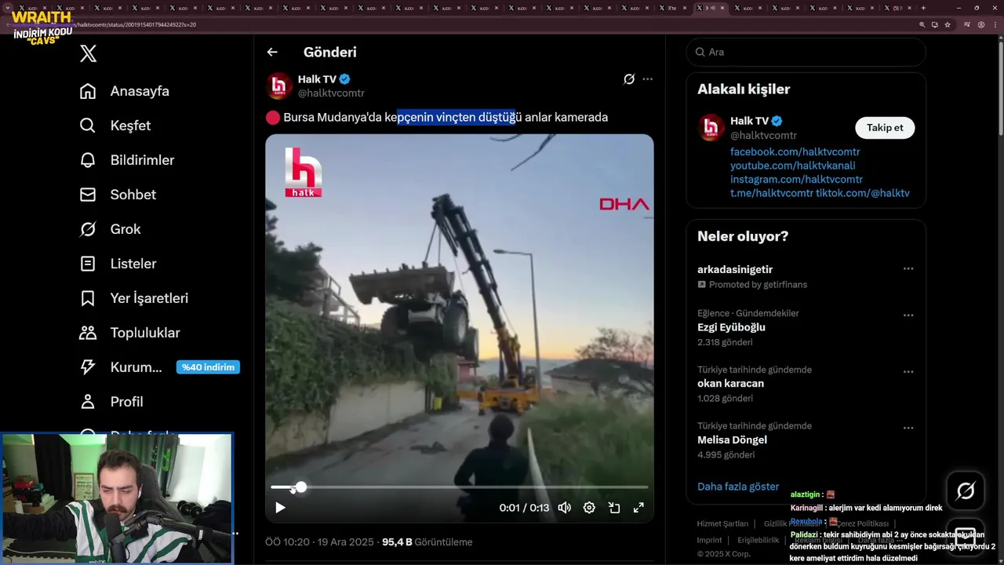Open Hizmet Şartları footer link
Viewport: 1004px width, 565px height.
[x=722, y=523]
